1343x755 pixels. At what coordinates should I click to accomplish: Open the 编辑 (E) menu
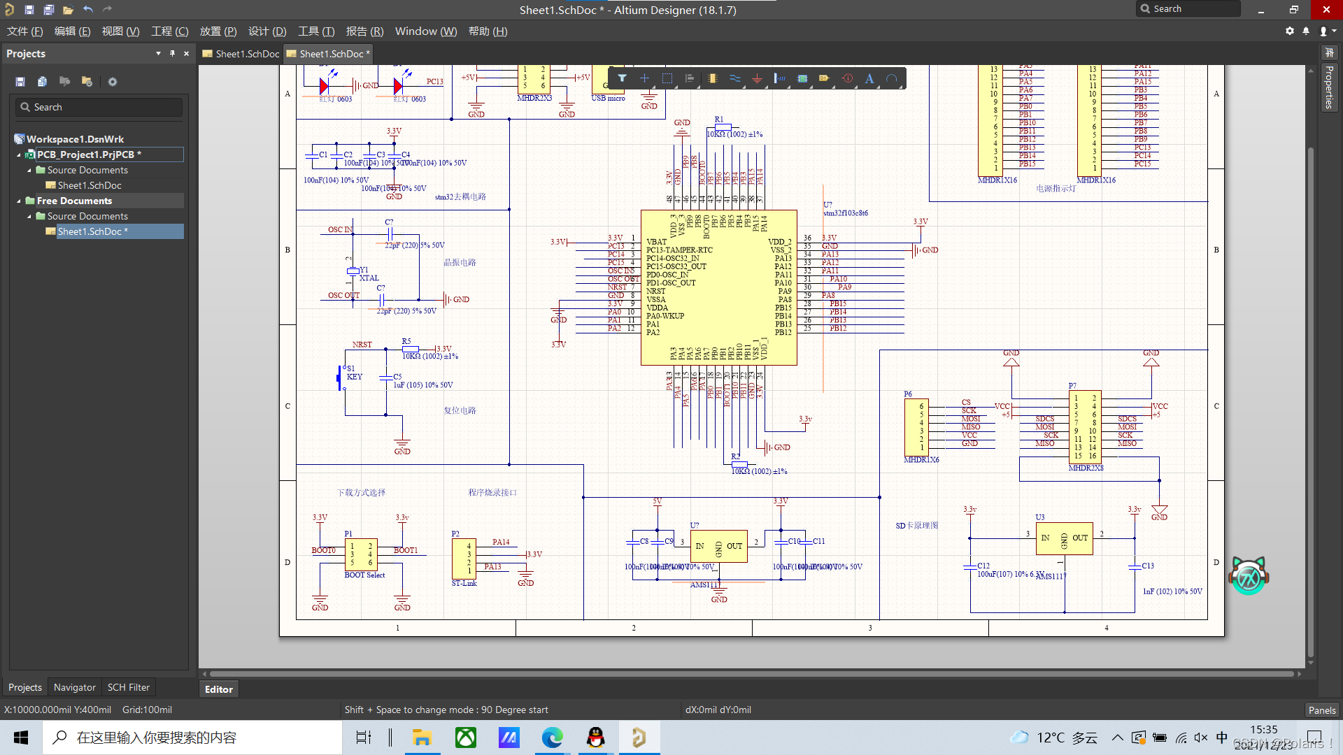(x=72, y=31)
